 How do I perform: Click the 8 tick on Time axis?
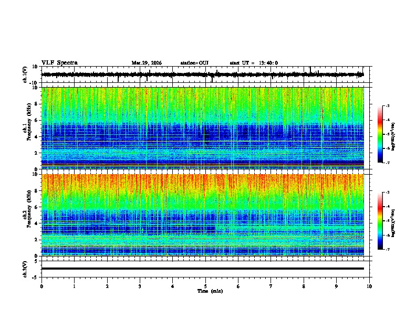[304, 286]
